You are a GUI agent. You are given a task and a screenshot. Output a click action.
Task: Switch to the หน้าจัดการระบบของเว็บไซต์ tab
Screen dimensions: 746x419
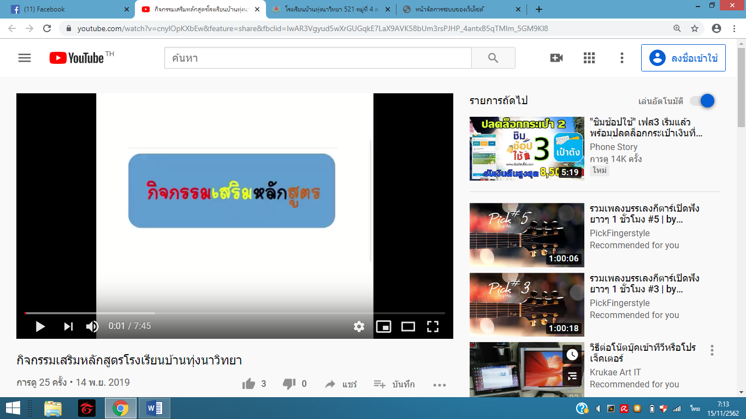click(460, 9)
